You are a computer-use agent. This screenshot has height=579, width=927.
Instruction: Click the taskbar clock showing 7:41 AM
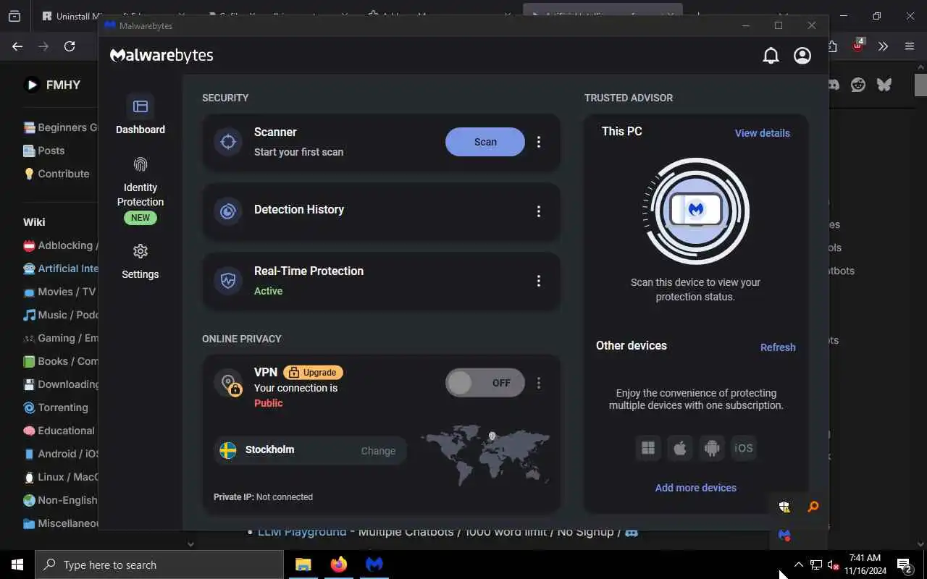coord(864,565)
